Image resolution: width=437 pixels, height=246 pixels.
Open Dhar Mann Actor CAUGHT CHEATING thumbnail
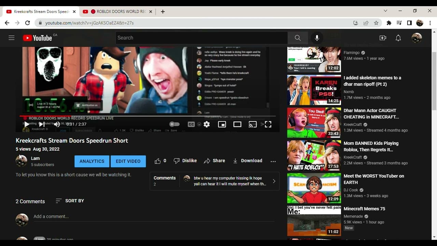point(314,123)
